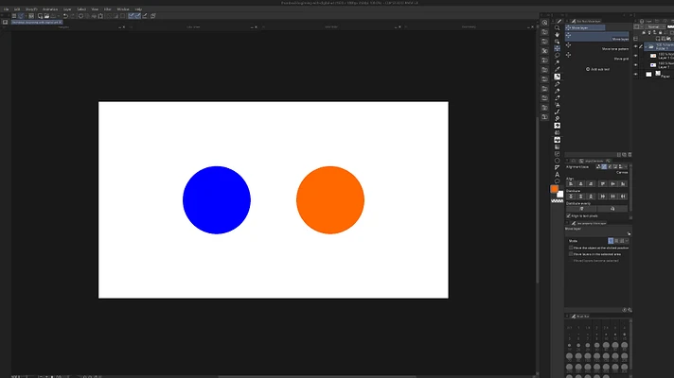Screen dimensions: 674x378
Task: Open the Edit menu
Action: pos(17,9)
